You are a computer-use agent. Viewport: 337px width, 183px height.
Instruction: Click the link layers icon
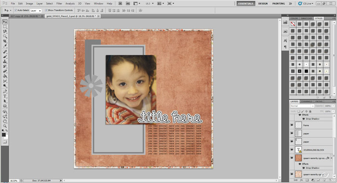tap(296, 180)
